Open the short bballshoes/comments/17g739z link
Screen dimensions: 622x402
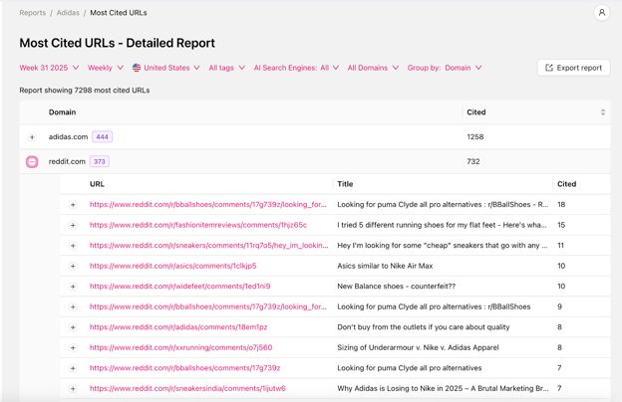(184, 368)
